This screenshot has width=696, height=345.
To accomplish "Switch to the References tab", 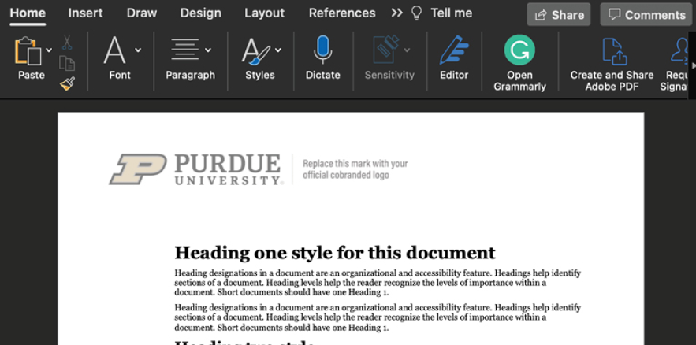I will point(342,13).
